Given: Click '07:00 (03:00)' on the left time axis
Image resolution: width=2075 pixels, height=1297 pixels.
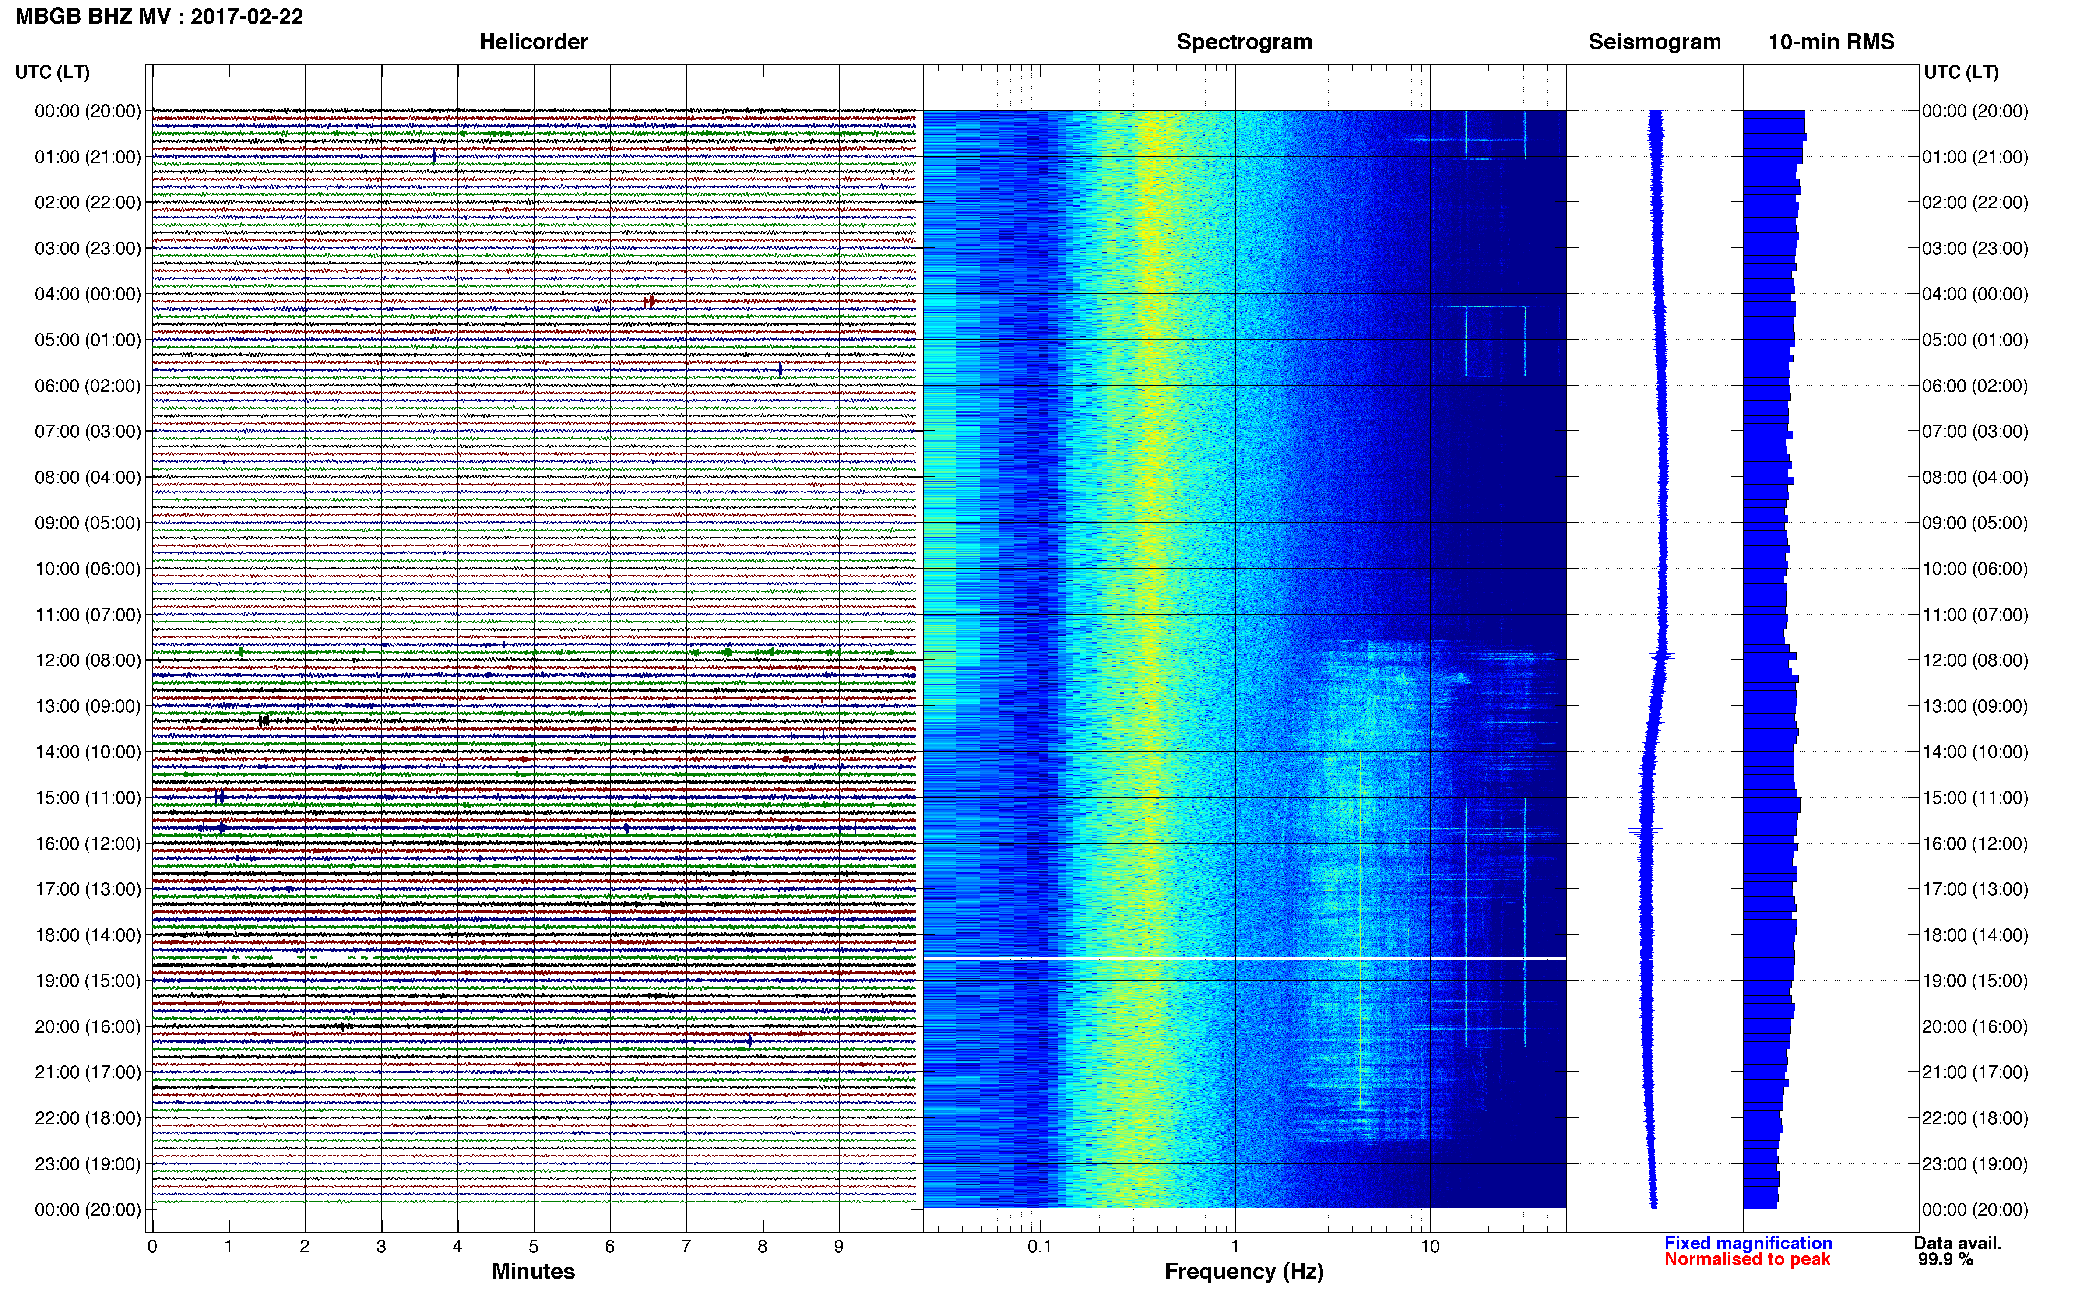Looking at the screenshot, I should click(x=88, y=432).
